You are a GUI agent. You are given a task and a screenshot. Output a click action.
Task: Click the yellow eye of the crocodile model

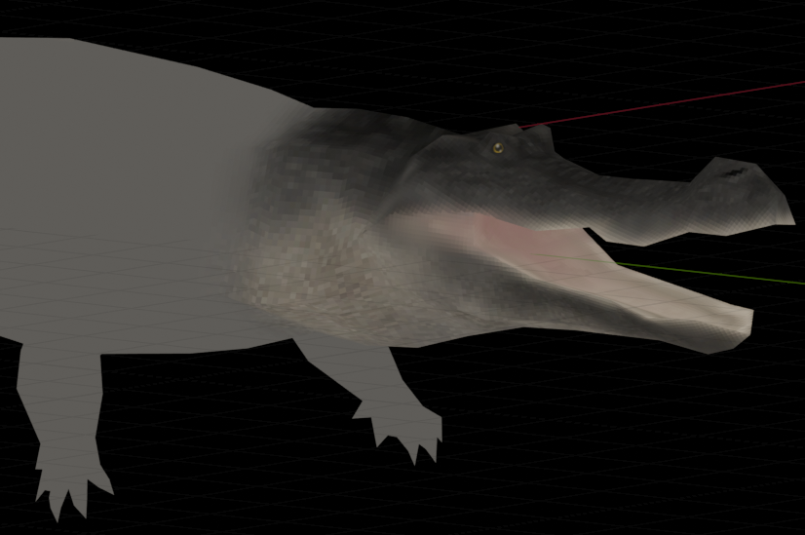(497, 148)
